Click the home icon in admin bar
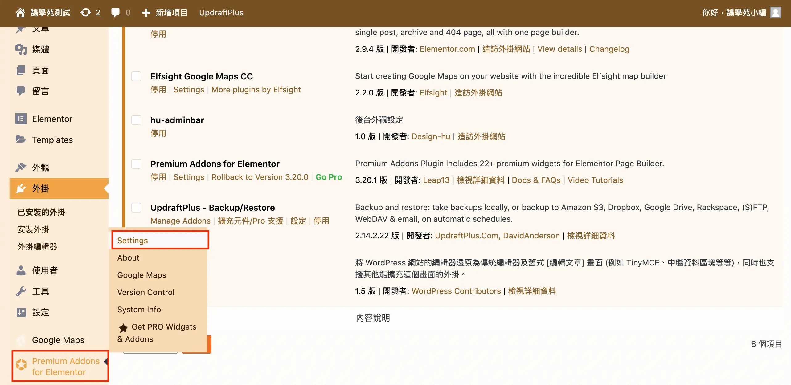 (x=20, y=13)
